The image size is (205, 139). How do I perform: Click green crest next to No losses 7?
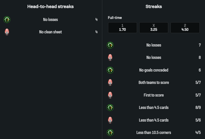110,45
